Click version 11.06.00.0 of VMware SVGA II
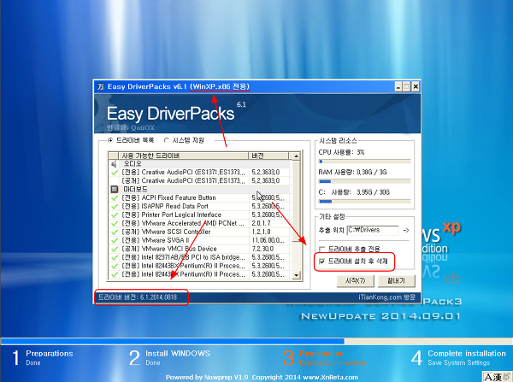513x382 pixels. (x=268, y=240)
